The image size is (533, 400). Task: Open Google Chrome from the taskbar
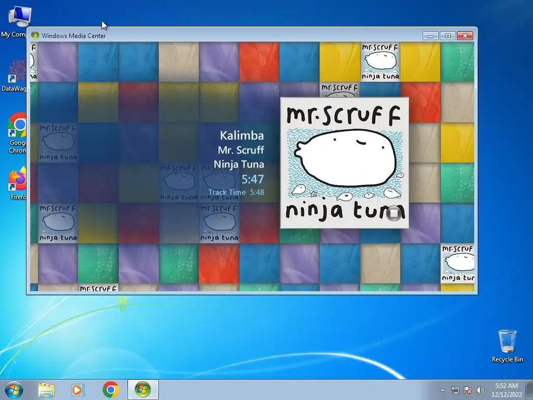click(x=110, y=390)
